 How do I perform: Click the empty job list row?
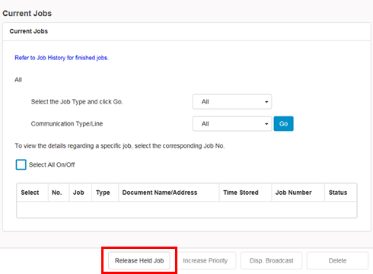click(186, 209)
